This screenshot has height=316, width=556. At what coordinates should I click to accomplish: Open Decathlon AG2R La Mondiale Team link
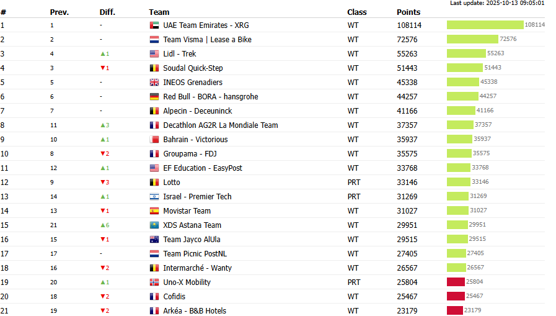(220, 125)
